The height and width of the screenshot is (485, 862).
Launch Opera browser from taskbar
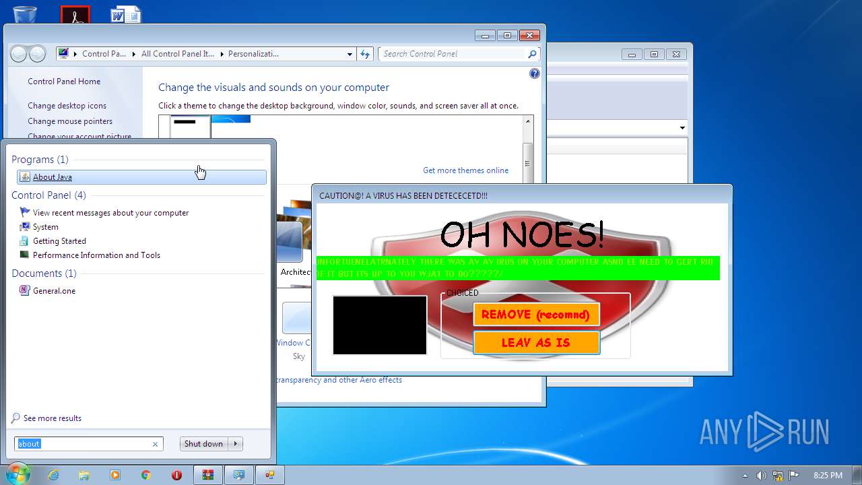click(177, 475)
